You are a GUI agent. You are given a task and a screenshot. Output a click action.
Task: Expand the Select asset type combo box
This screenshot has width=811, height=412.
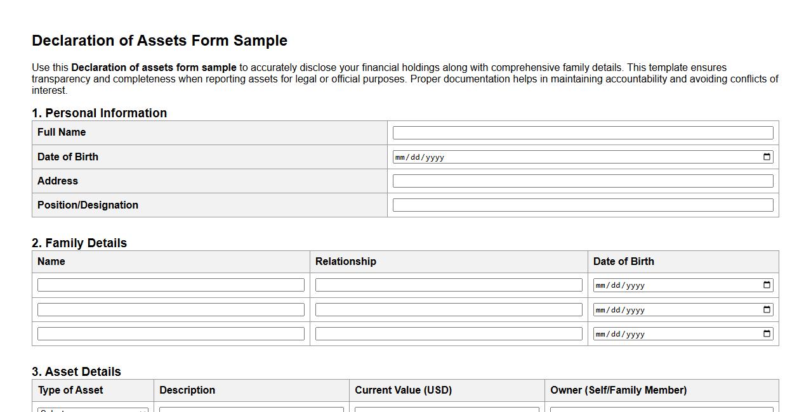coord(92,410)
